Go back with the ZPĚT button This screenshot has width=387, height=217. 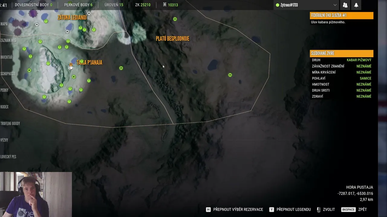(x=354, y=209)
